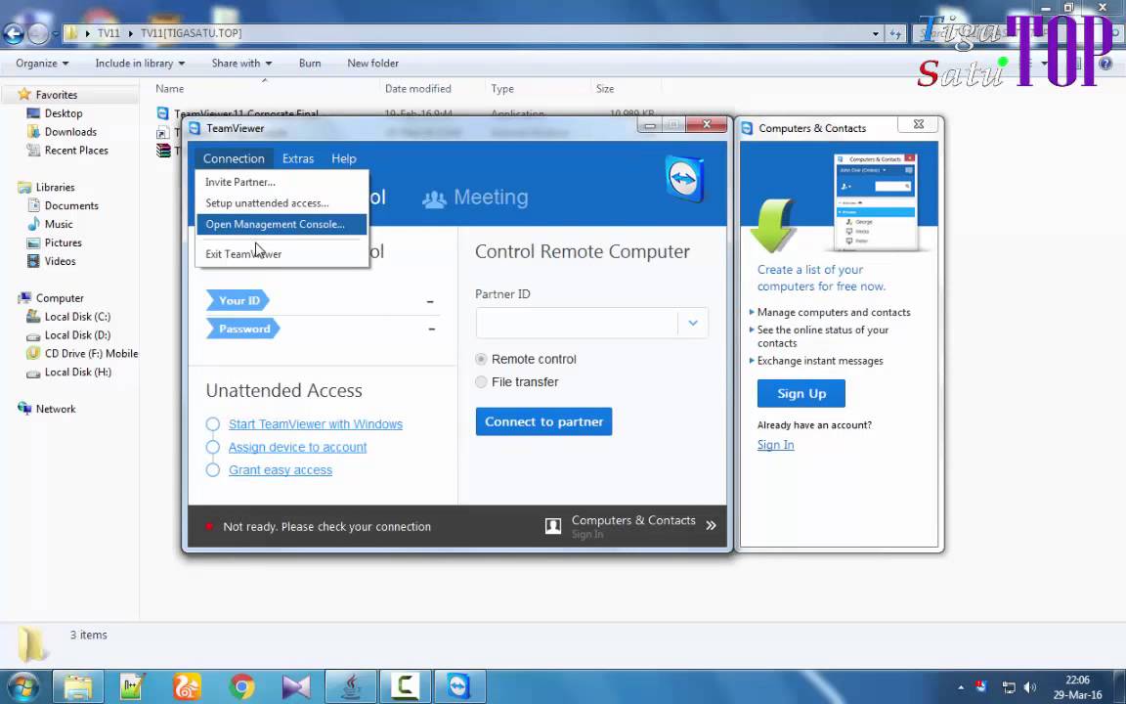Select CD Drive (F:) Mobile
Viewport: 1126px width, 704px height.
tap(91, 354)
